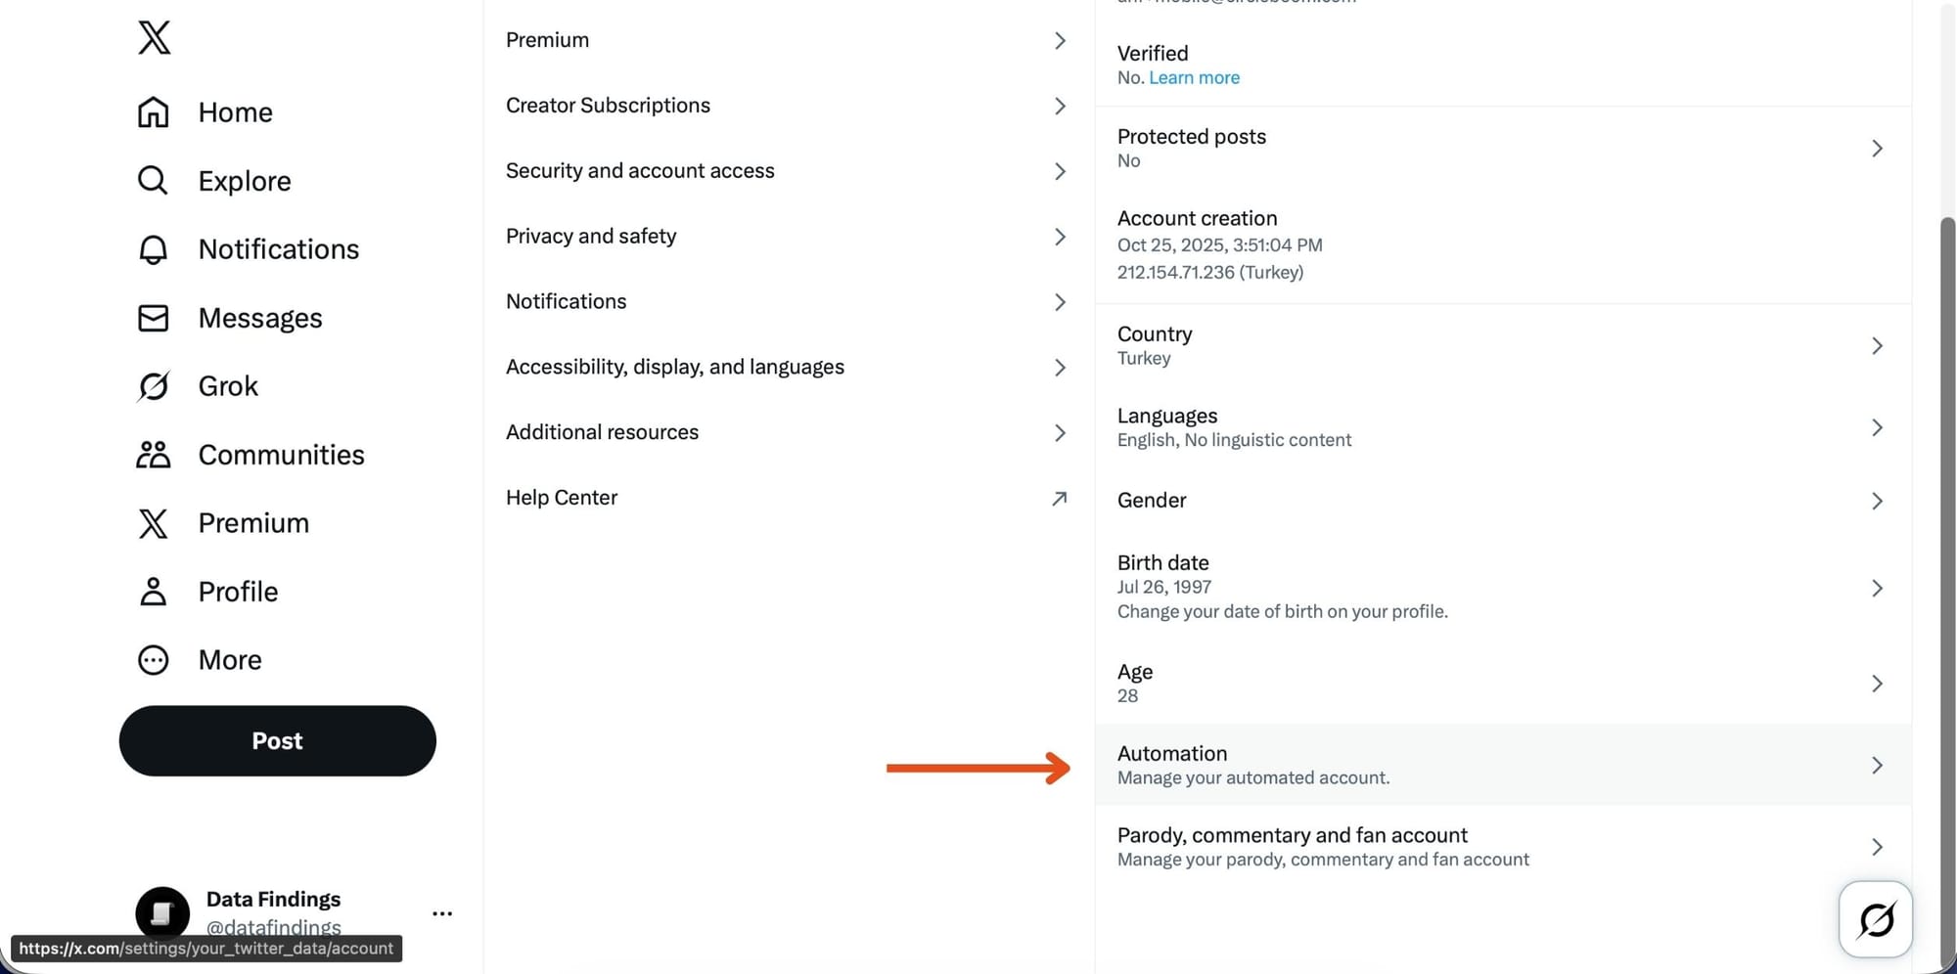Open Home via the house icon
Screen dimensions: 1957x974
[154, 112]
